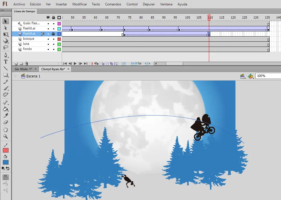Image resolution: width=281 pixels, height=200 pixels.
Task: Open the Archivo menu
Action: click(19, 4)
